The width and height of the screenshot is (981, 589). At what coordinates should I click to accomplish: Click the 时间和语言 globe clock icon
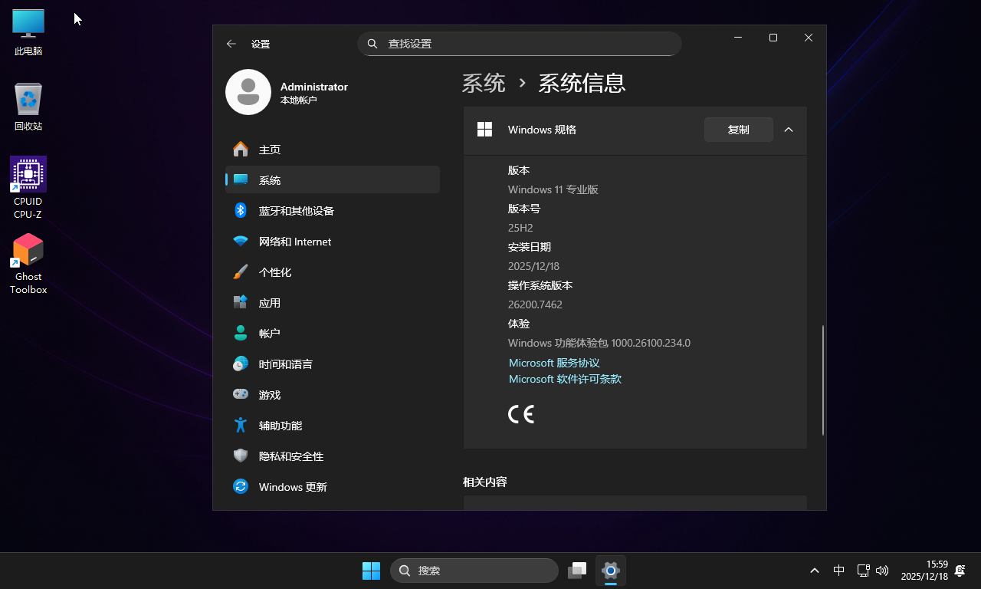click(241, 364)
